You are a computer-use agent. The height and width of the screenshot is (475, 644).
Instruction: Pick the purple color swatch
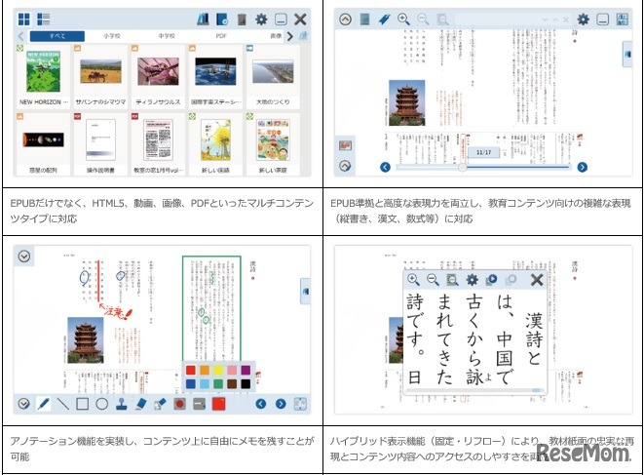(x=246, y=370)
